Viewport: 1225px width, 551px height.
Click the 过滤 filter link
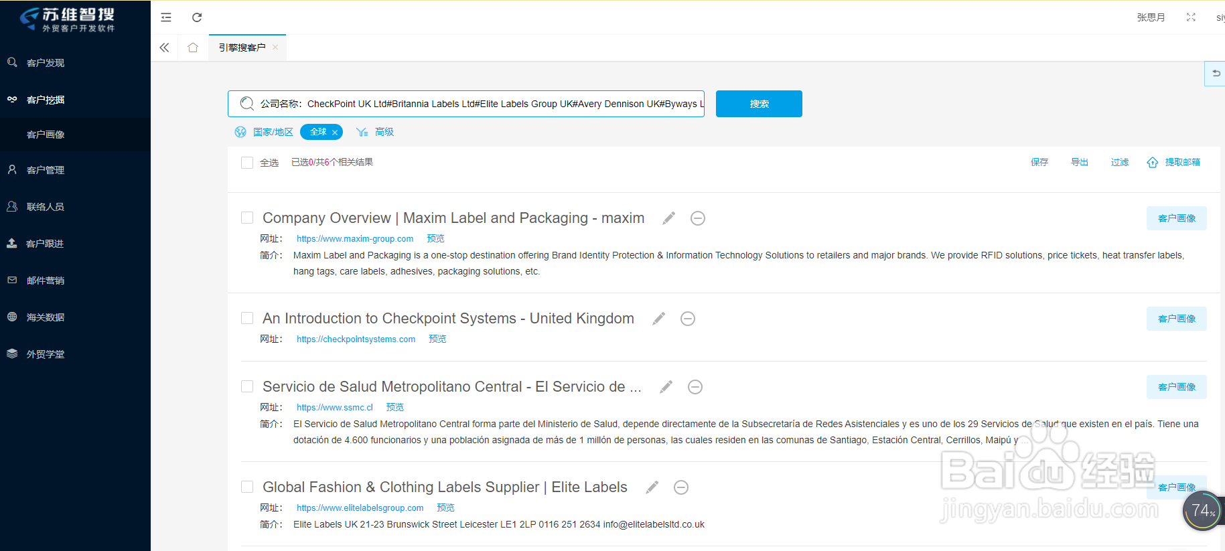click(x=1120, y=162)
